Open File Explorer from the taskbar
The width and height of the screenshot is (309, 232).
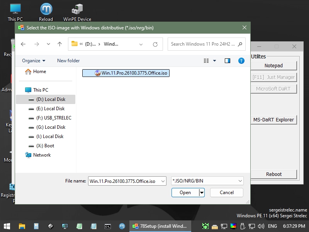[22, 226]
